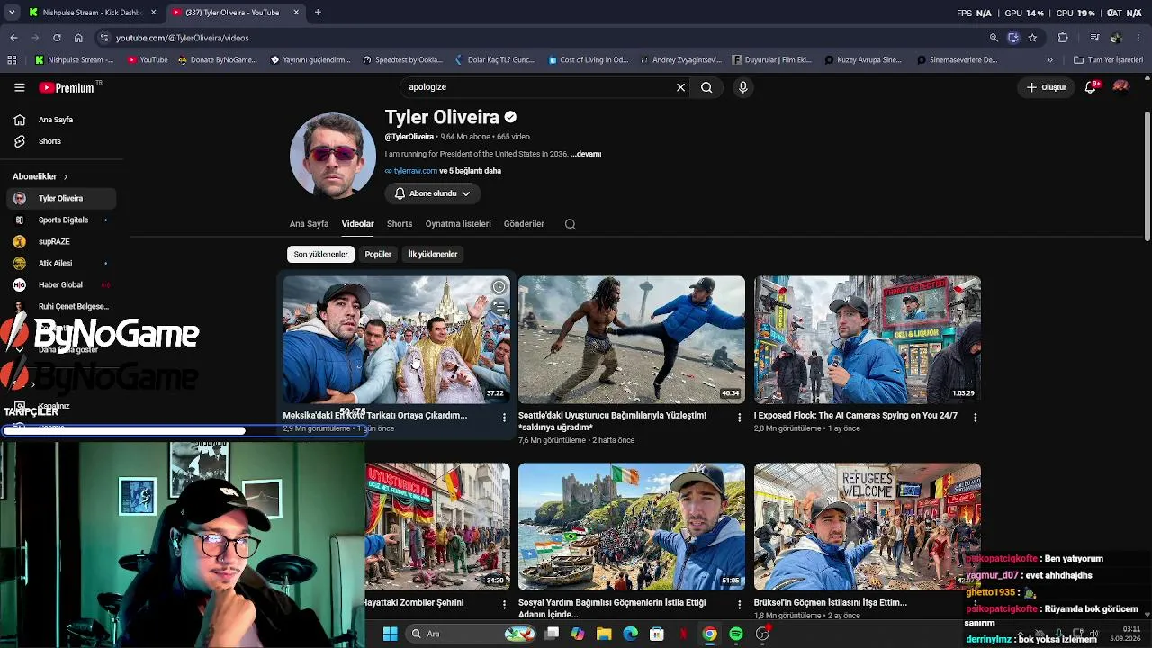1152x648 pixels.
Task: Expand channel description with ...devamı
Action: [x=586, y=154]
